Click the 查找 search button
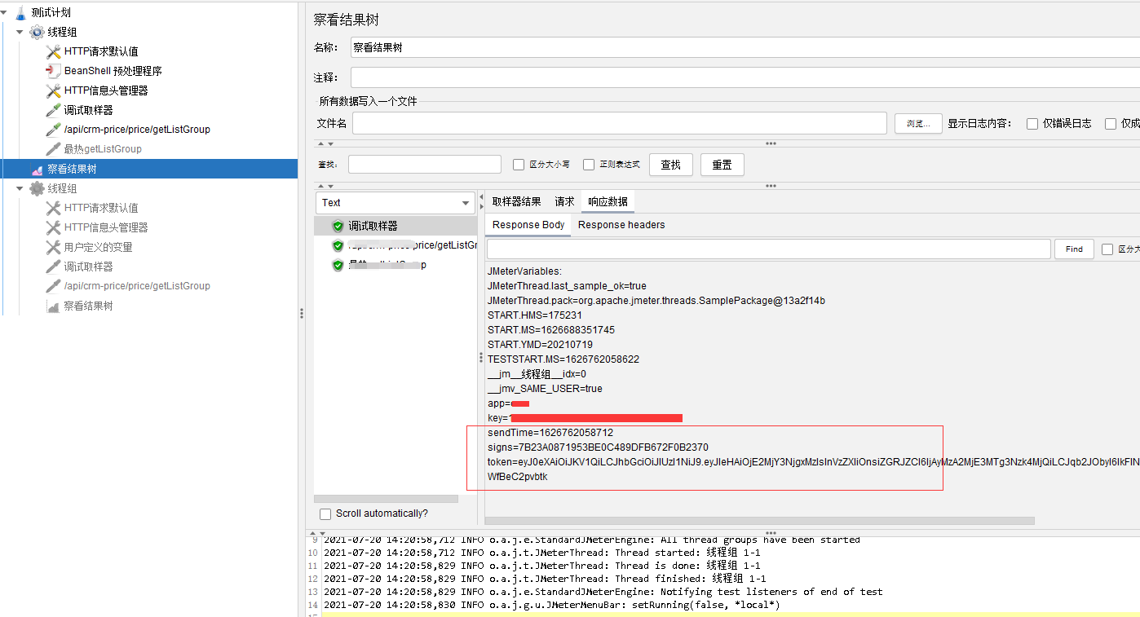Screen dimensions: 1140x617 [x=670, y=165]
